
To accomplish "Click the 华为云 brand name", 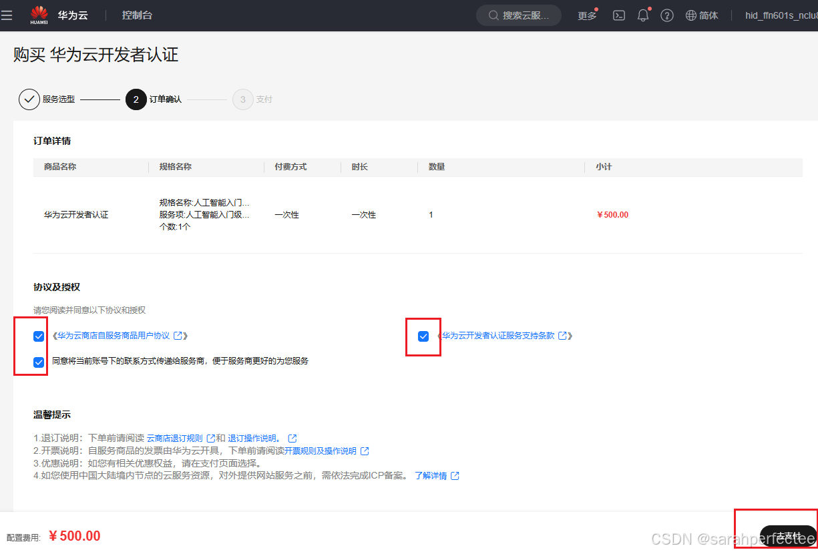I will click(x=72, y=15).
